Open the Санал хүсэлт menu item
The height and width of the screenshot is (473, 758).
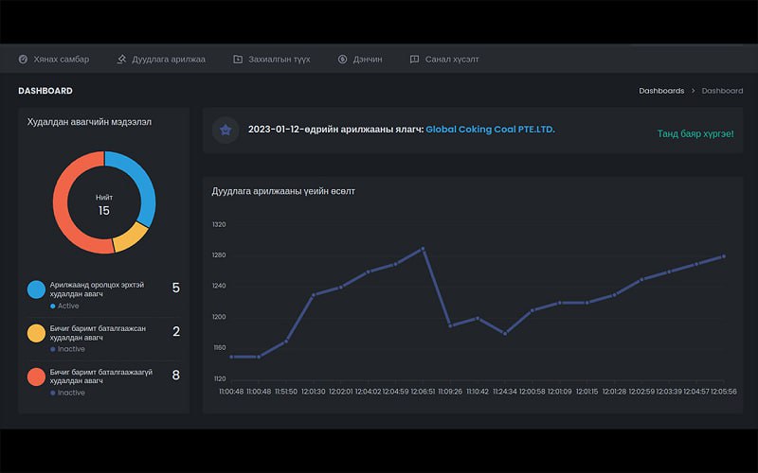444,60
